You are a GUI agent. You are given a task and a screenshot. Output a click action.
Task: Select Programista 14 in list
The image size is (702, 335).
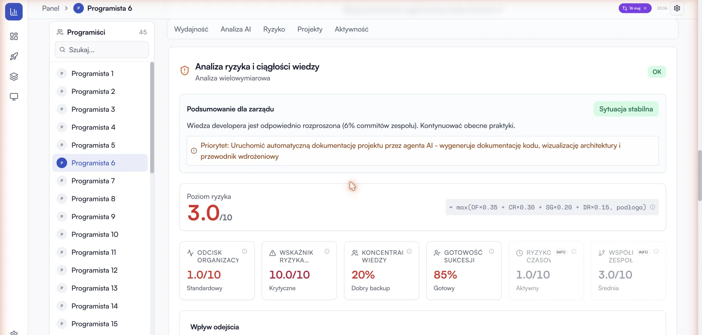pos(100,306)
